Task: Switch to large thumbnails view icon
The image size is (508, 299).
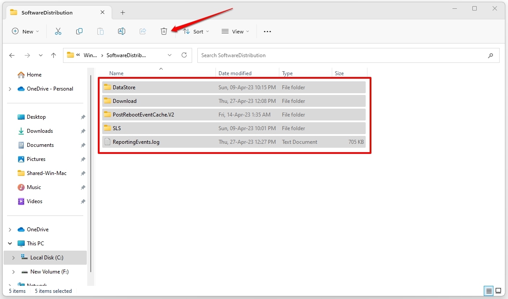Action: coord(499,291)
